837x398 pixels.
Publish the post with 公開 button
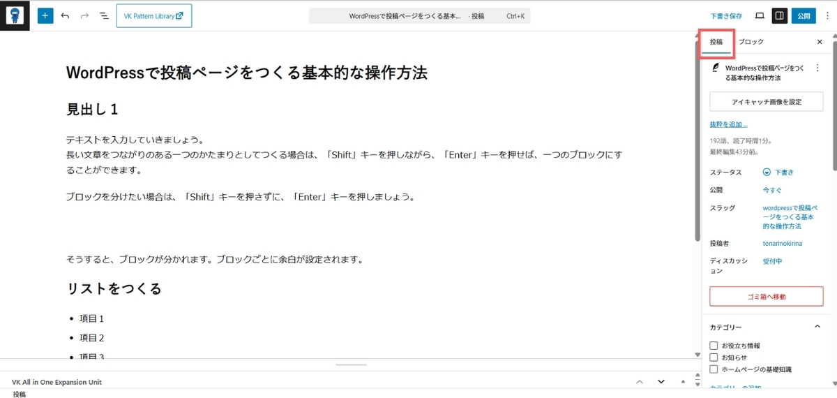click(x=804, y=15)
